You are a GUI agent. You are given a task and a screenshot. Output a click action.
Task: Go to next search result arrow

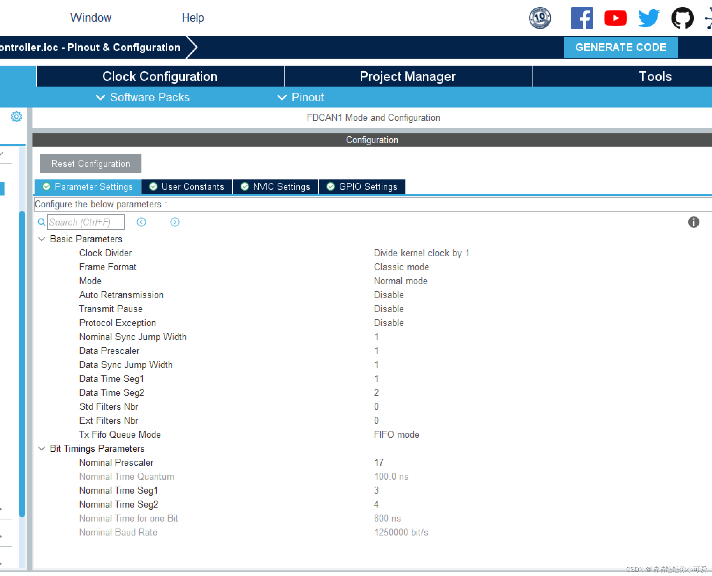pos(175,222)
